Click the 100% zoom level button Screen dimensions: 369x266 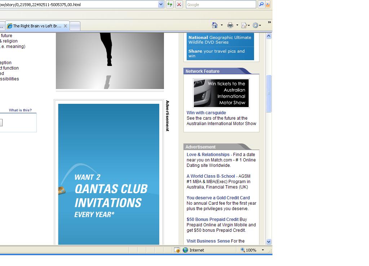(249, 250)
